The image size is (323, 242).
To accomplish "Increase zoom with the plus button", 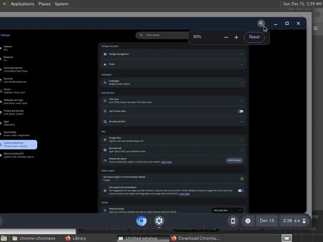I will [x=236, y=37].
